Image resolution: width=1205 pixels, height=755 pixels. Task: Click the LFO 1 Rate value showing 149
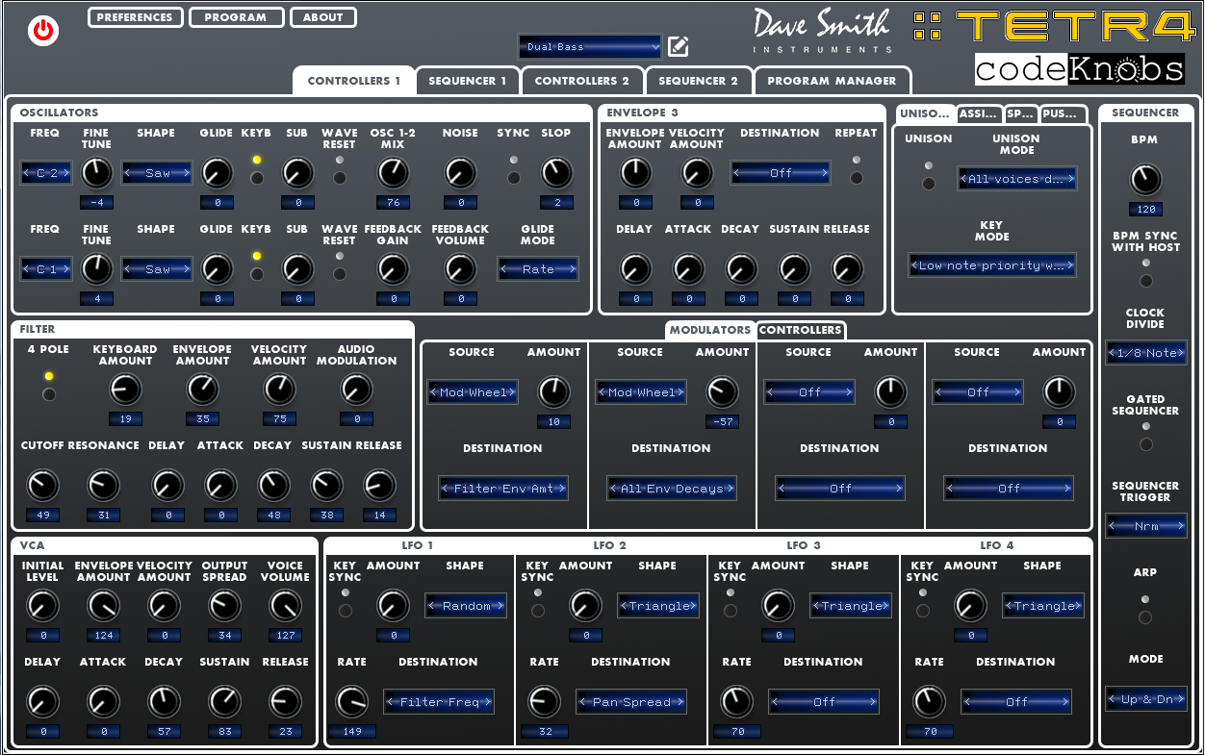(351, 732)
